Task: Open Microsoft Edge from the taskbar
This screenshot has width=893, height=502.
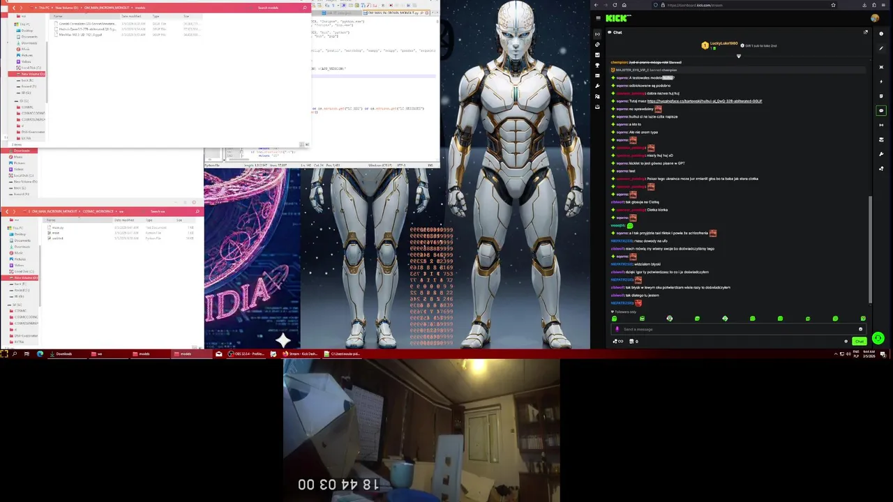Action: tap(40, 354)
